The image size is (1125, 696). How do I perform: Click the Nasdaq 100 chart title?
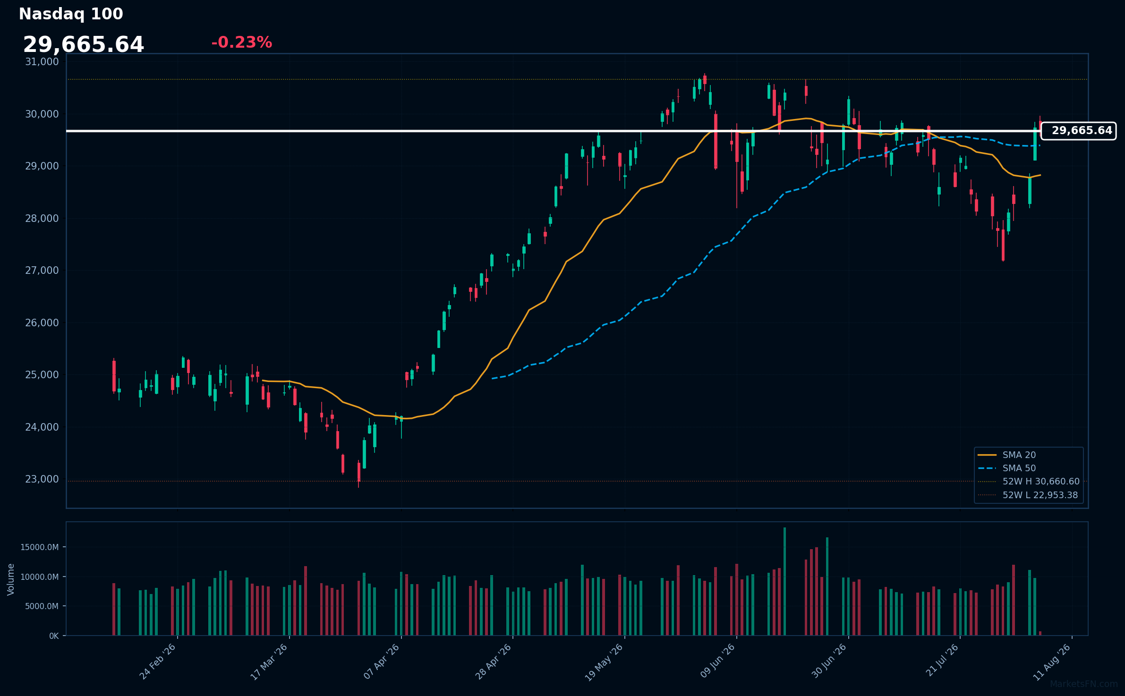click(x=71, y=14)
